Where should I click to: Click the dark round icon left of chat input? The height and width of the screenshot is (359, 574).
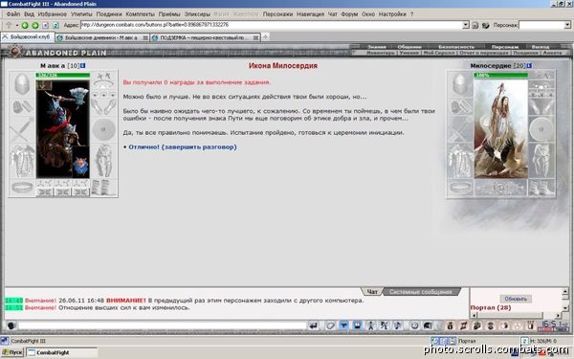[11, 325]
